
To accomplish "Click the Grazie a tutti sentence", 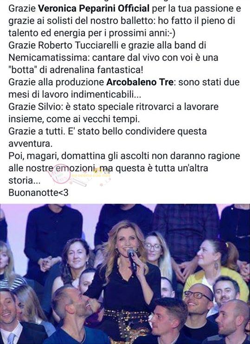I will click(x=108, y=137).
